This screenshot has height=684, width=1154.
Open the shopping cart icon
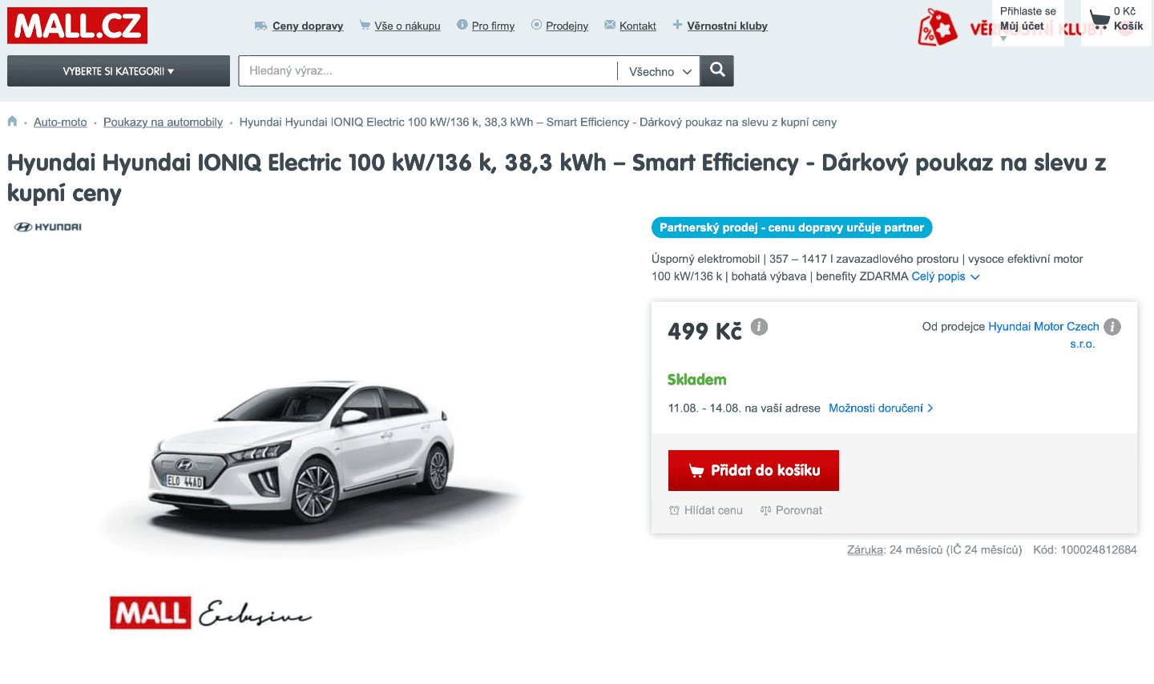coord(1100,19)
